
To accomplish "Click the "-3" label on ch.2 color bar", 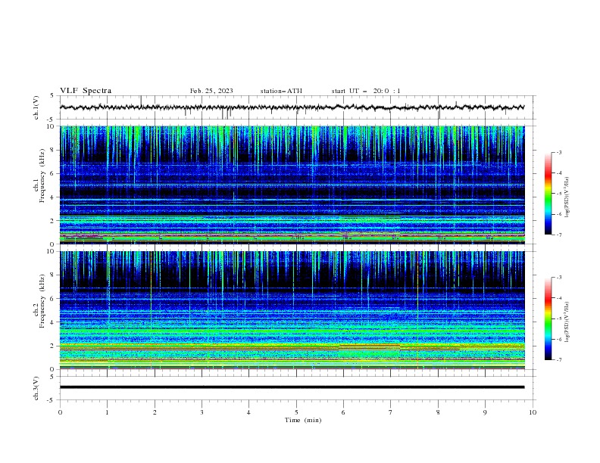I will coord(558,278).
